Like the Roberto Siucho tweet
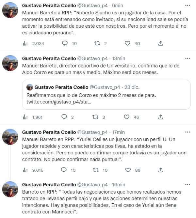 pos(127,43)
